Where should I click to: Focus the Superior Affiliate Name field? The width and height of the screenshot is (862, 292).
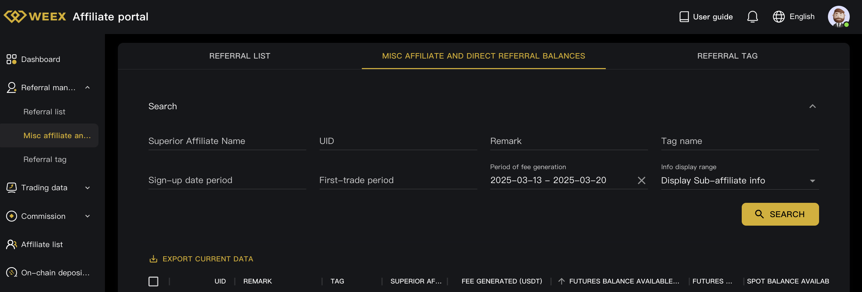[227, 141]
